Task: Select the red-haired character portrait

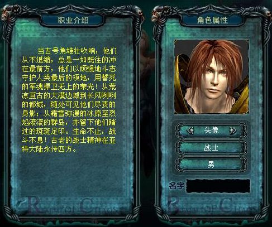Action: pyautogui.click(x=212, y=76)
